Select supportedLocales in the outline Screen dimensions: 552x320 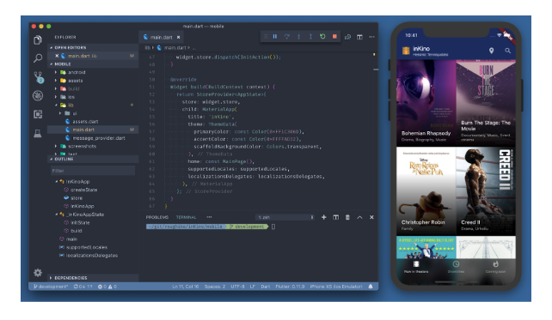coord(87,247)
